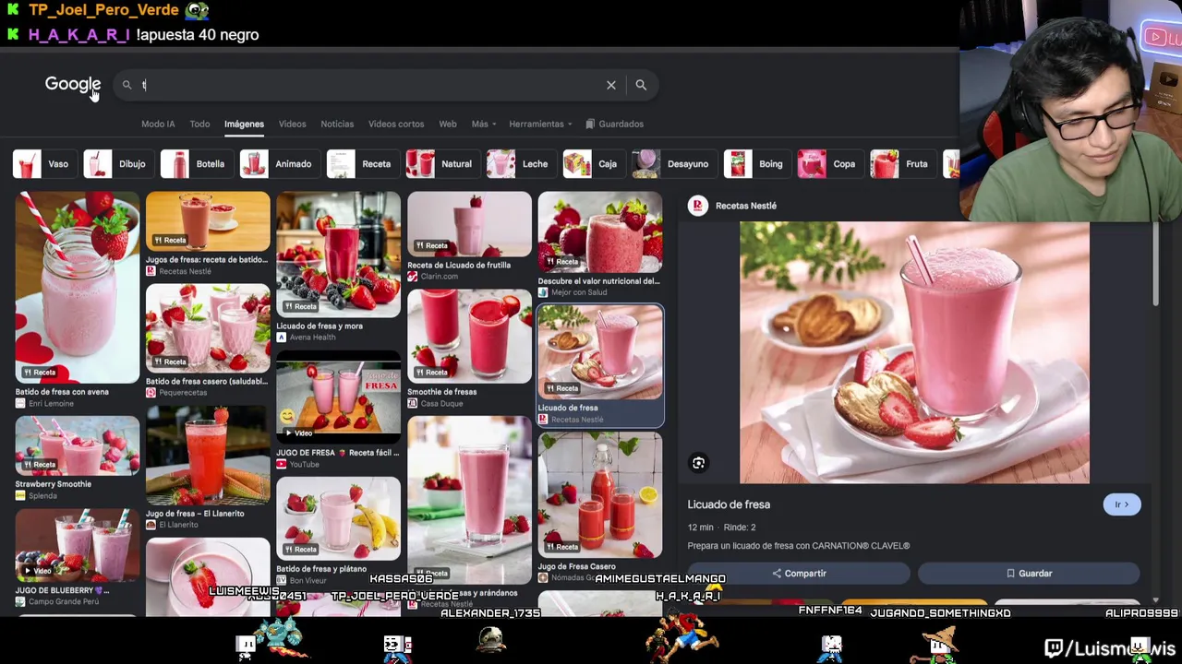Open the Videos cortos tab
1182x664 pixels.
(x=396, y=124)
